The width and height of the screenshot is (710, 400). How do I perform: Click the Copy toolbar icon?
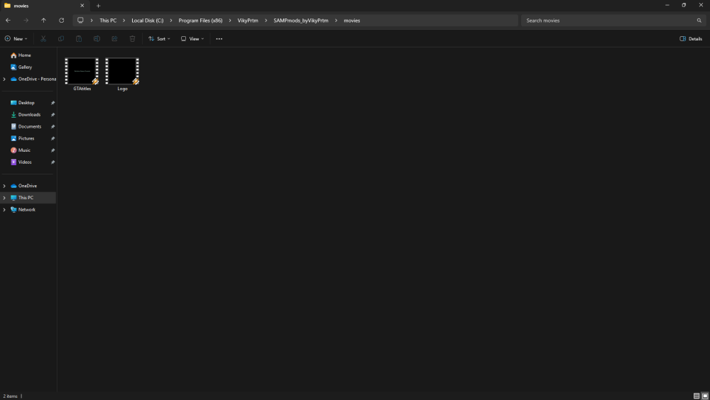[61, 39]
